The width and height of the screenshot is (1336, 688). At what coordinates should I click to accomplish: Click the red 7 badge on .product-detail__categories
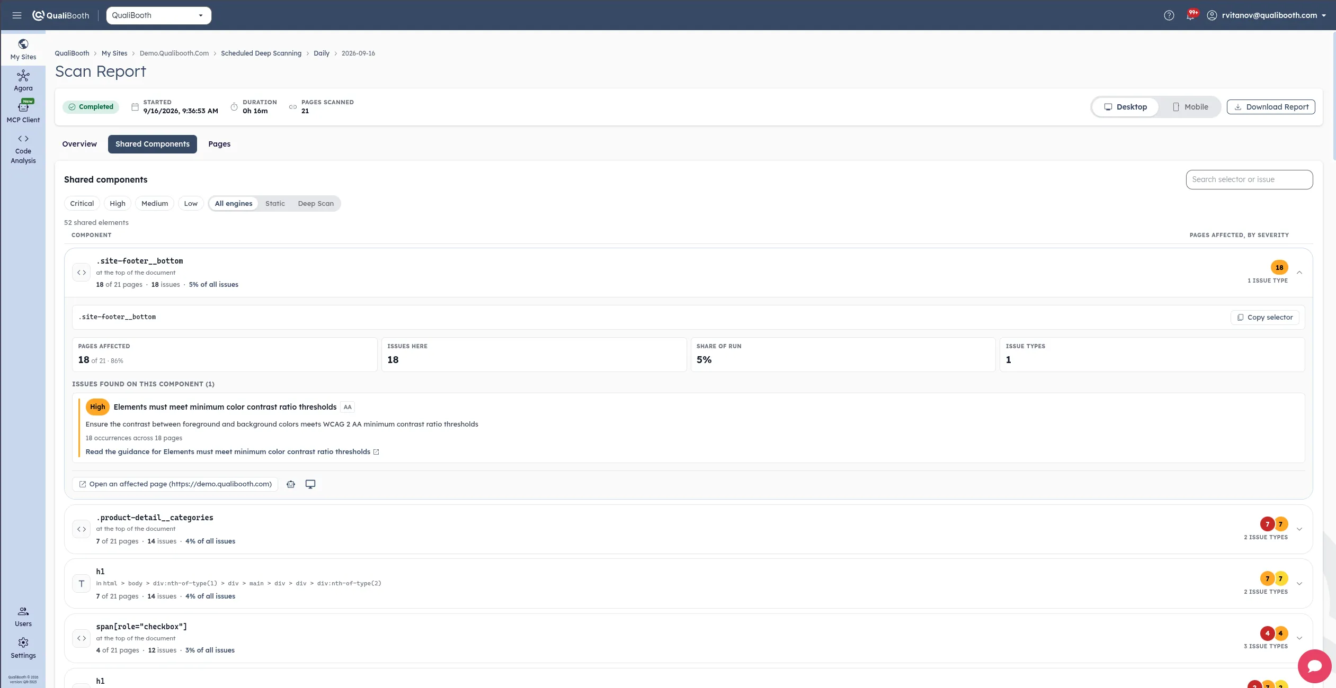pos(1267,524)
